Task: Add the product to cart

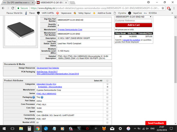Action: point(133,25)
